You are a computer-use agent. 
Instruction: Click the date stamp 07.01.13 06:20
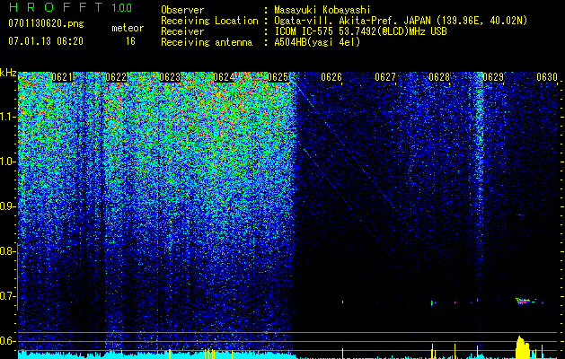pyautogui.click(x=46, y=41)
